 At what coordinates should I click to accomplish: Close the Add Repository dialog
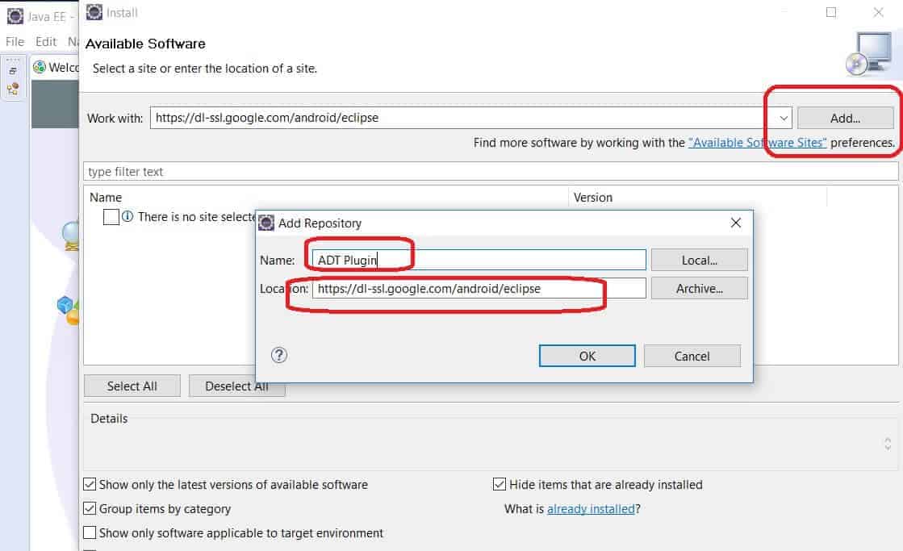(735, 223)
